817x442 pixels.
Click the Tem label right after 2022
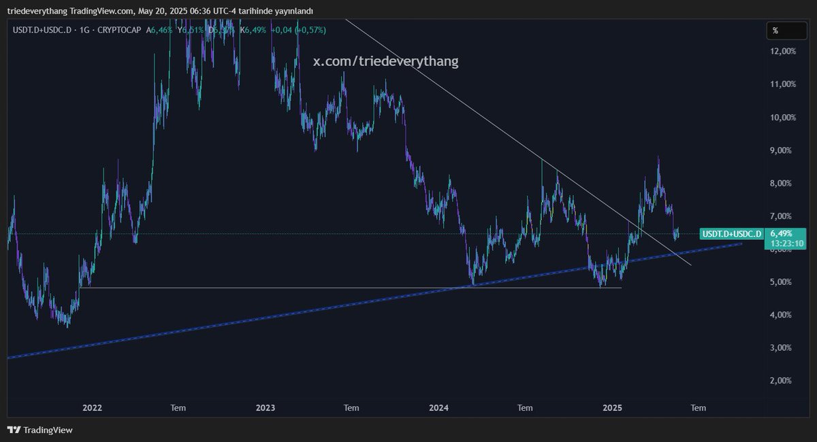(178, 408)
